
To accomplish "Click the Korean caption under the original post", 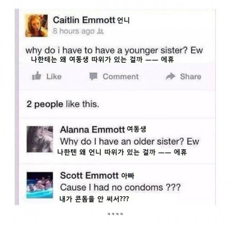I will 103,60.
